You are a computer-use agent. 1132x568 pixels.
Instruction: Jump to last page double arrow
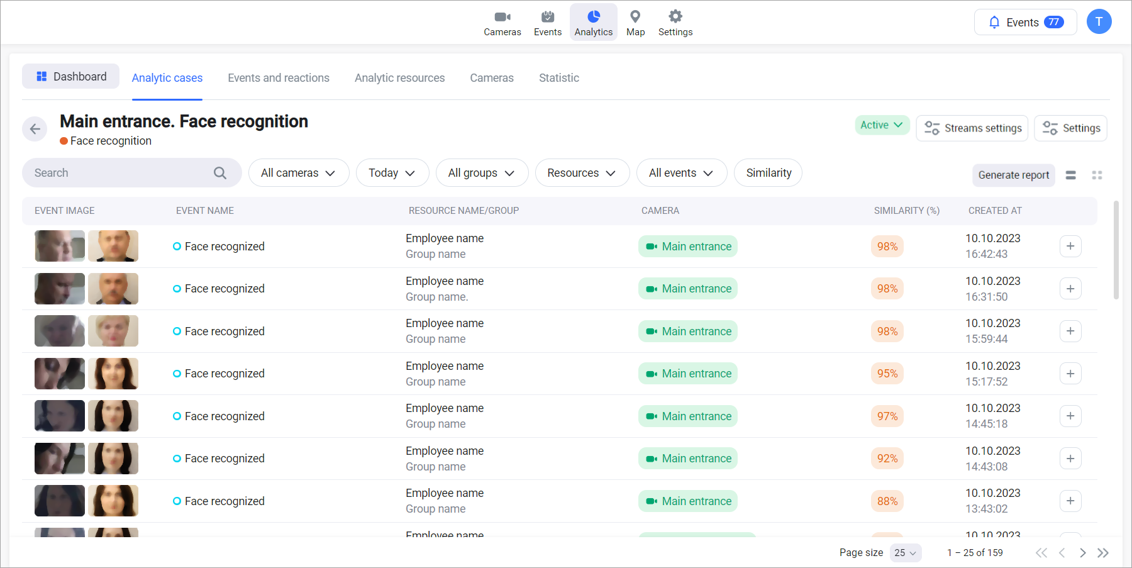tap(1102, 553)
